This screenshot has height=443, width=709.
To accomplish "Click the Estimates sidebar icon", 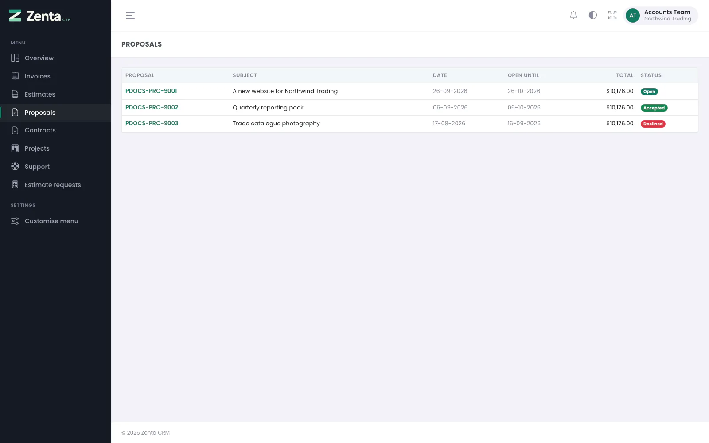I will pyautogui.click(x=15, y=94).
